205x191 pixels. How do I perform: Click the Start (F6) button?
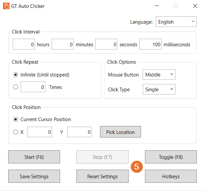[34, 157]
